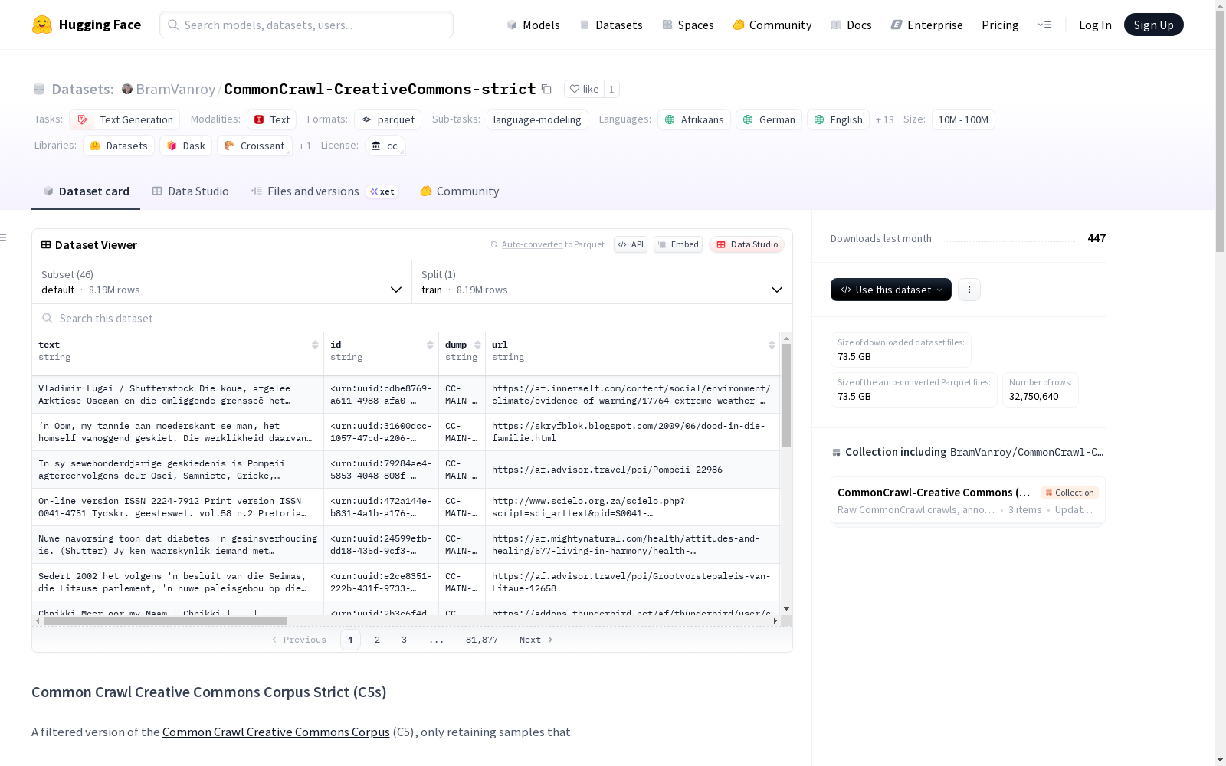This screenshot has height=766, width=1226.
Task: Click the table's vertical scrollbar thumb
Action: [786, 395]
